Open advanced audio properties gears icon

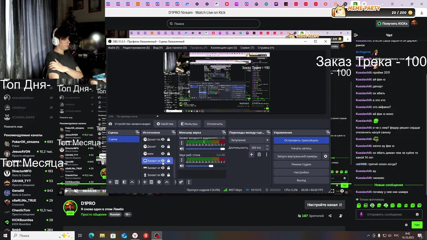click(181, 182)
